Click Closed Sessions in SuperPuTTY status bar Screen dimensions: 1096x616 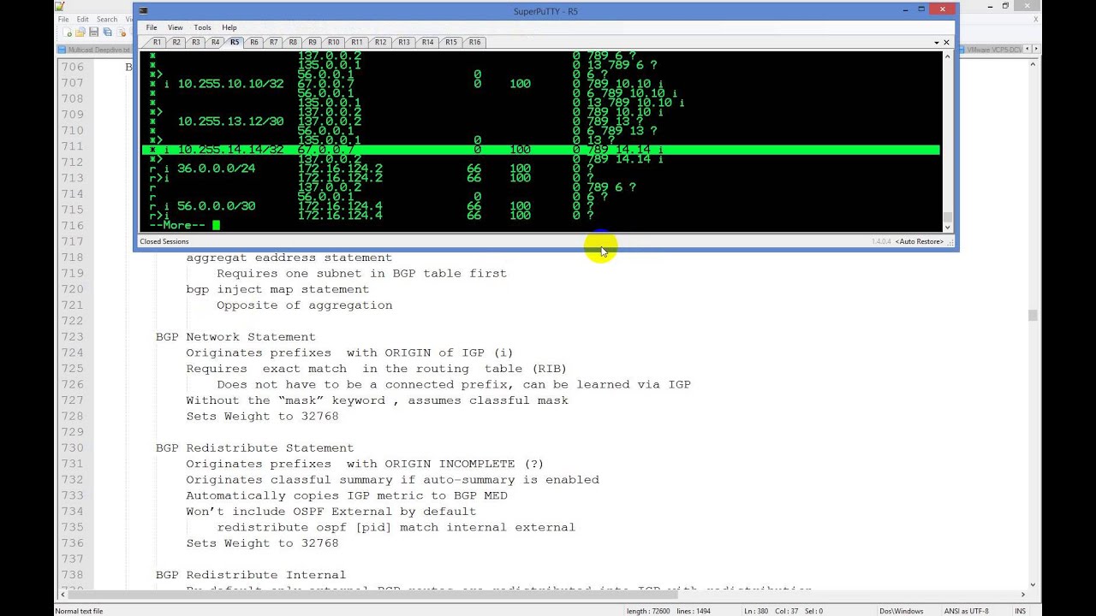(164, 241)
